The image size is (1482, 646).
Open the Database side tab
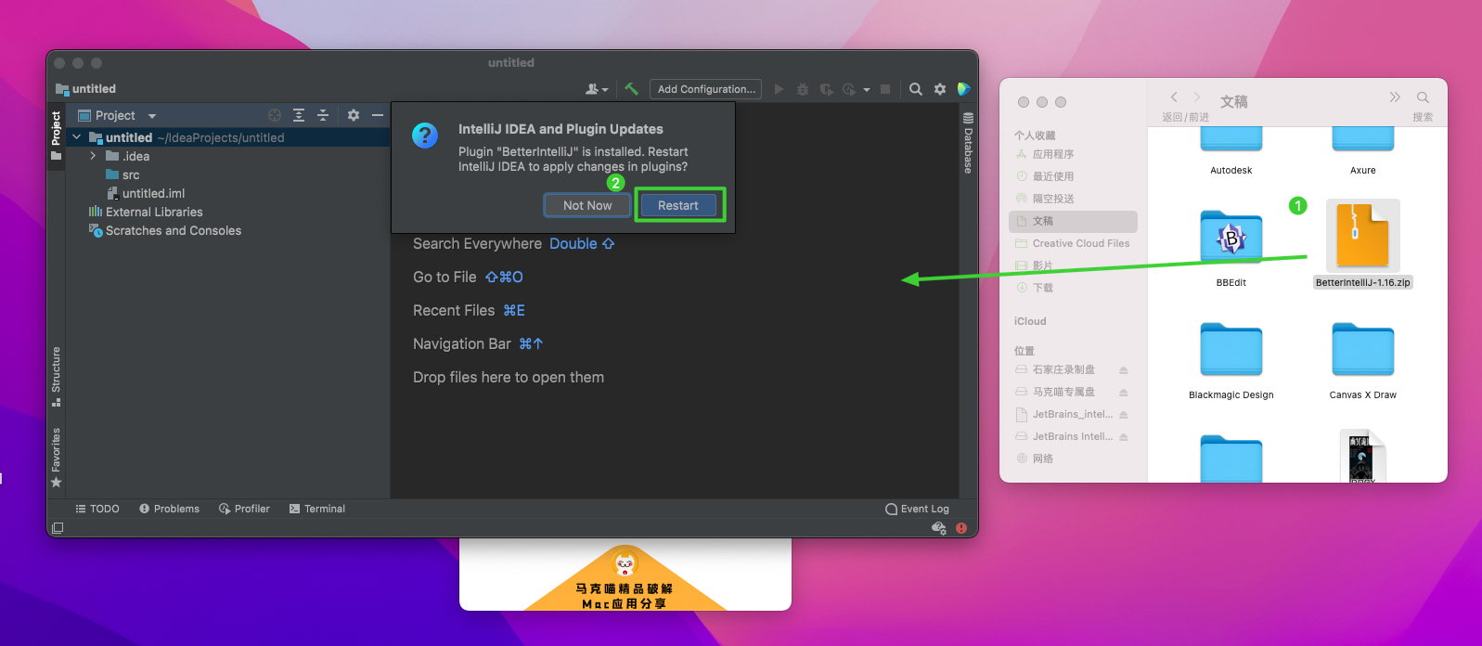968,143
